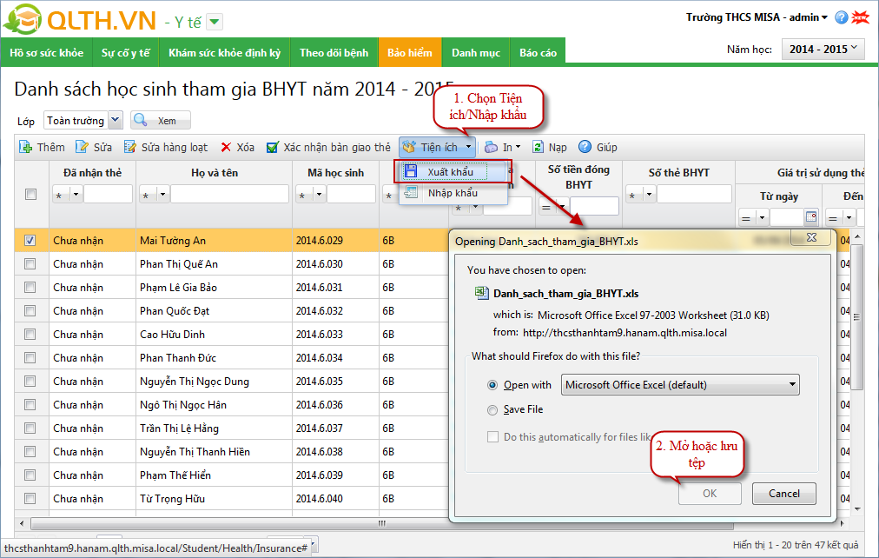The image size is (879, 558).
Task: Open the Microsoft Office Excel application dropdown
Action: (680, 385)
